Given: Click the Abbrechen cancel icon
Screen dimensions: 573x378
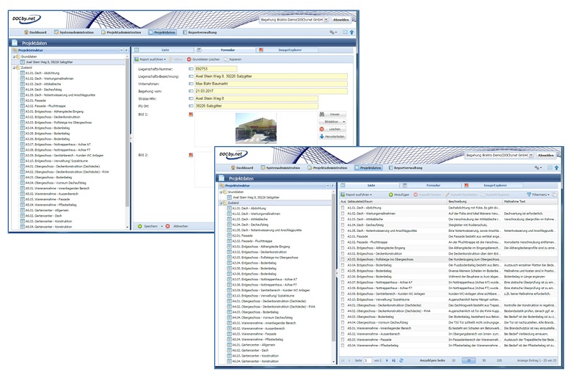Looking at the screenshot, I should pos(168,226).
